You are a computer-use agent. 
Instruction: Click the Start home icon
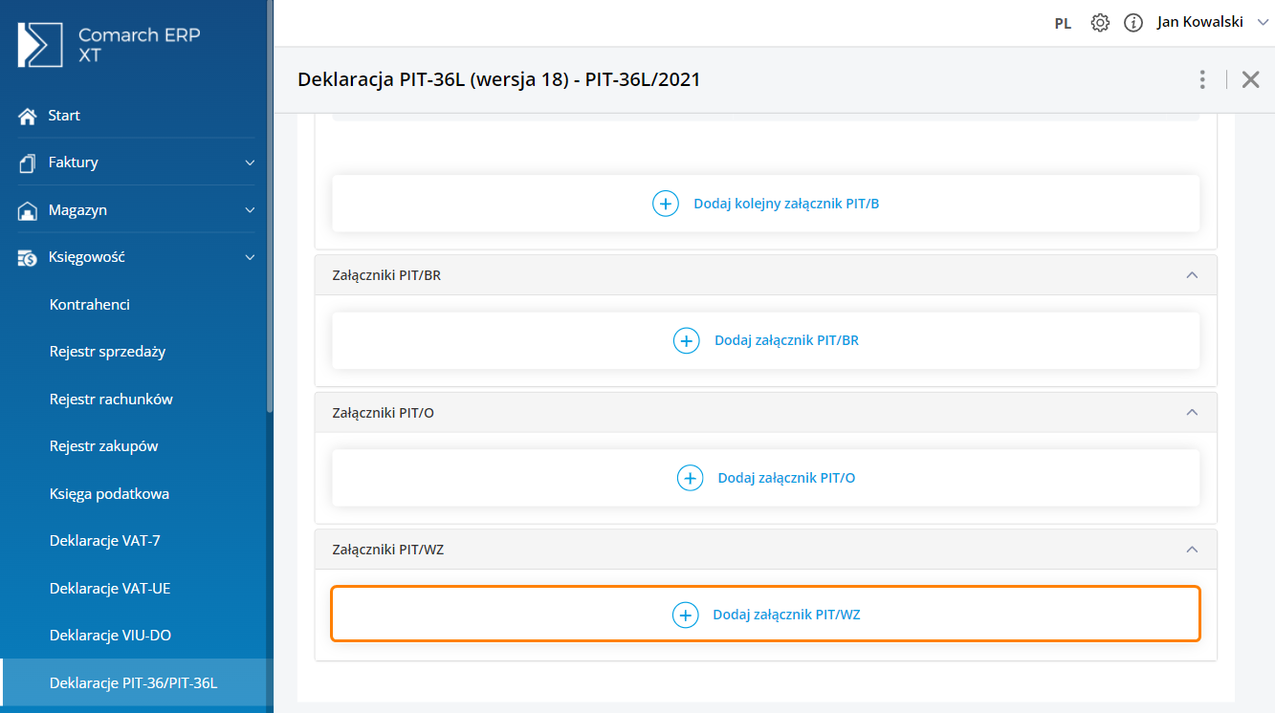[x=28, y=116]
